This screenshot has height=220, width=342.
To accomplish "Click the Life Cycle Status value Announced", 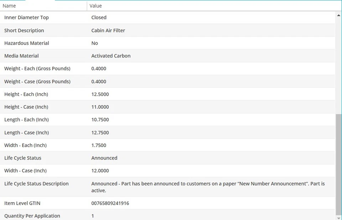I will (x=104, y=158).
